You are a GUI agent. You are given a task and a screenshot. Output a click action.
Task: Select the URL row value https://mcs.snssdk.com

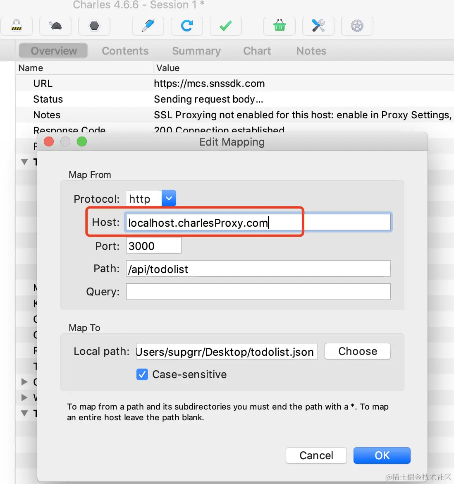point(209,83)
